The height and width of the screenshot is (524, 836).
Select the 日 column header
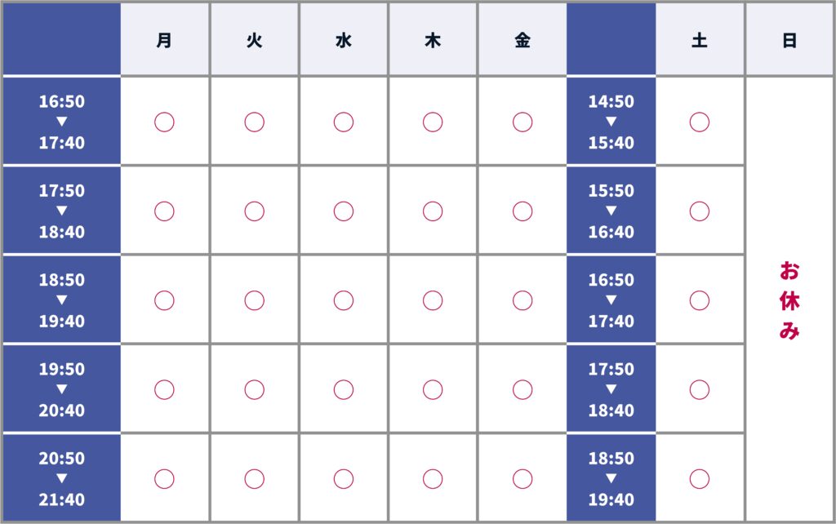pos(789,40)
